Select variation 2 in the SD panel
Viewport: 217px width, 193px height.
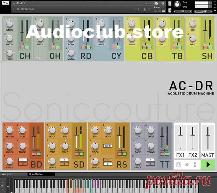(64, 164)
